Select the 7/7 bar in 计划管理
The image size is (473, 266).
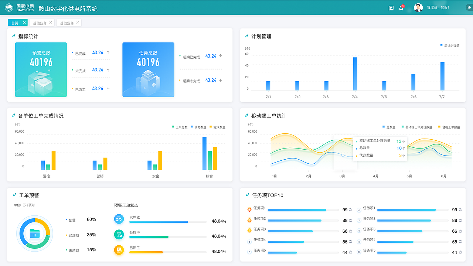(442, 76)
